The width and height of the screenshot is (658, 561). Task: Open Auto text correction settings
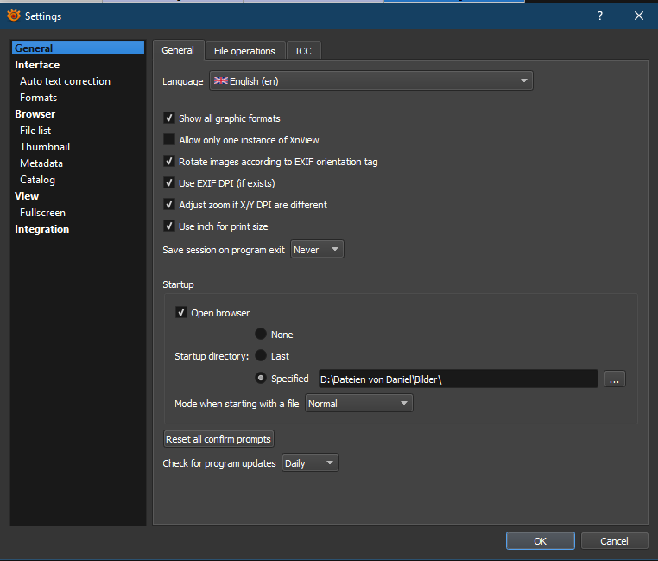[65, 81]
